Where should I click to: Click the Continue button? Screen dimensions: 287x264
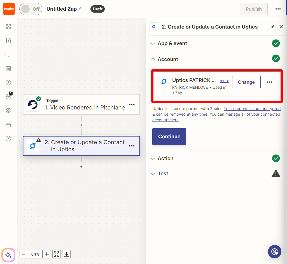169,137
